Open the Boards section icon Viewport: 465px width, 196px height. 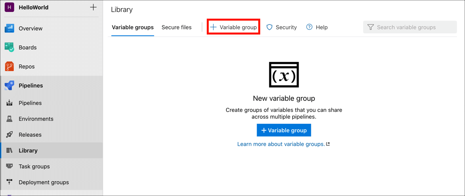[x=10, y=48]
